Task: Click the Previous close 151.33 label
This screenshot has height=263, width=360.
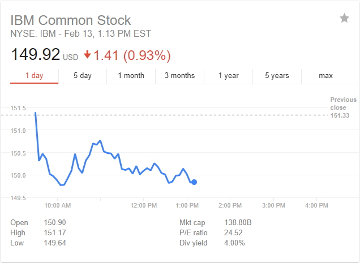Action: [x=343, y=107]
